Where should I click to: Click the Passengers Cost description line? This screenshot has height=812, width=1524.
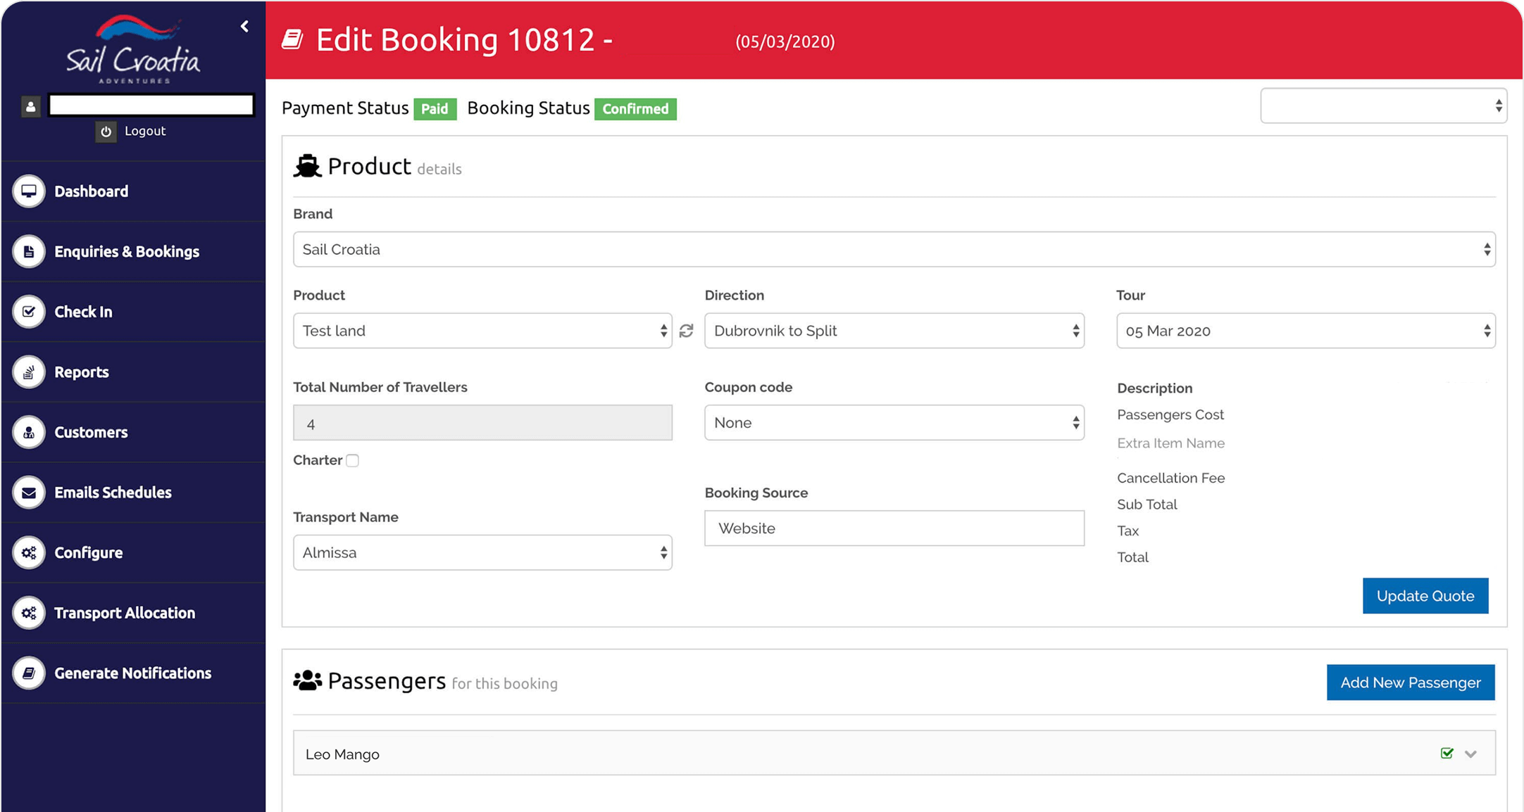tap(1170, 415)
